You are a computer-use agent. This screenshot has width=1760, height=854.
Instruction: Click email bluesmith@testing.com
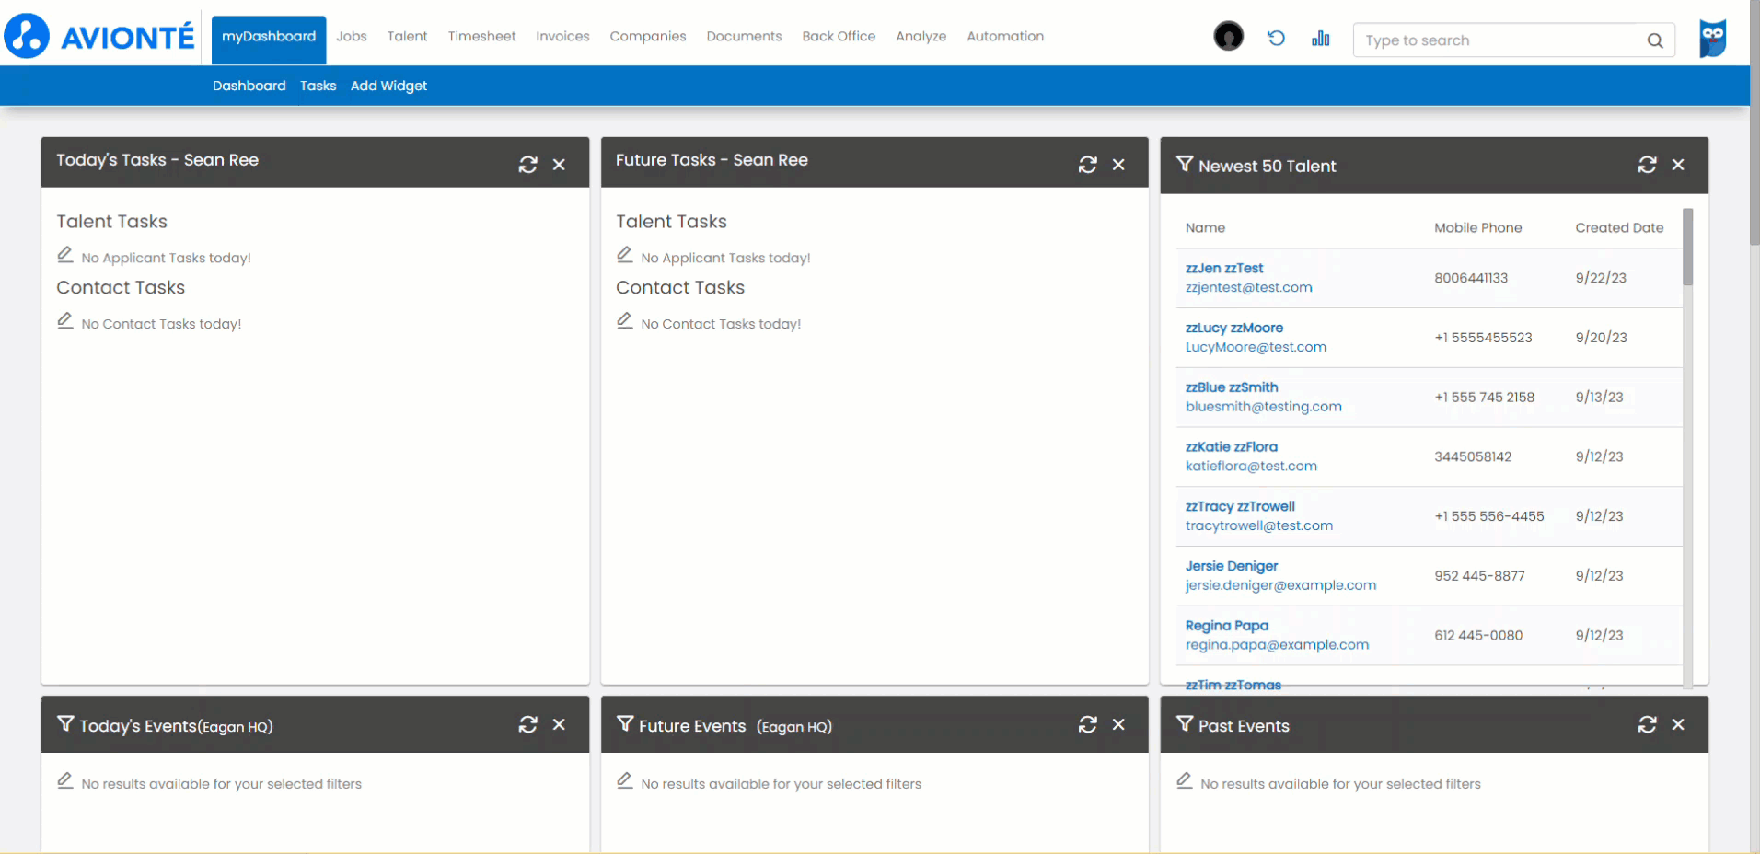tap(1264, 408)
